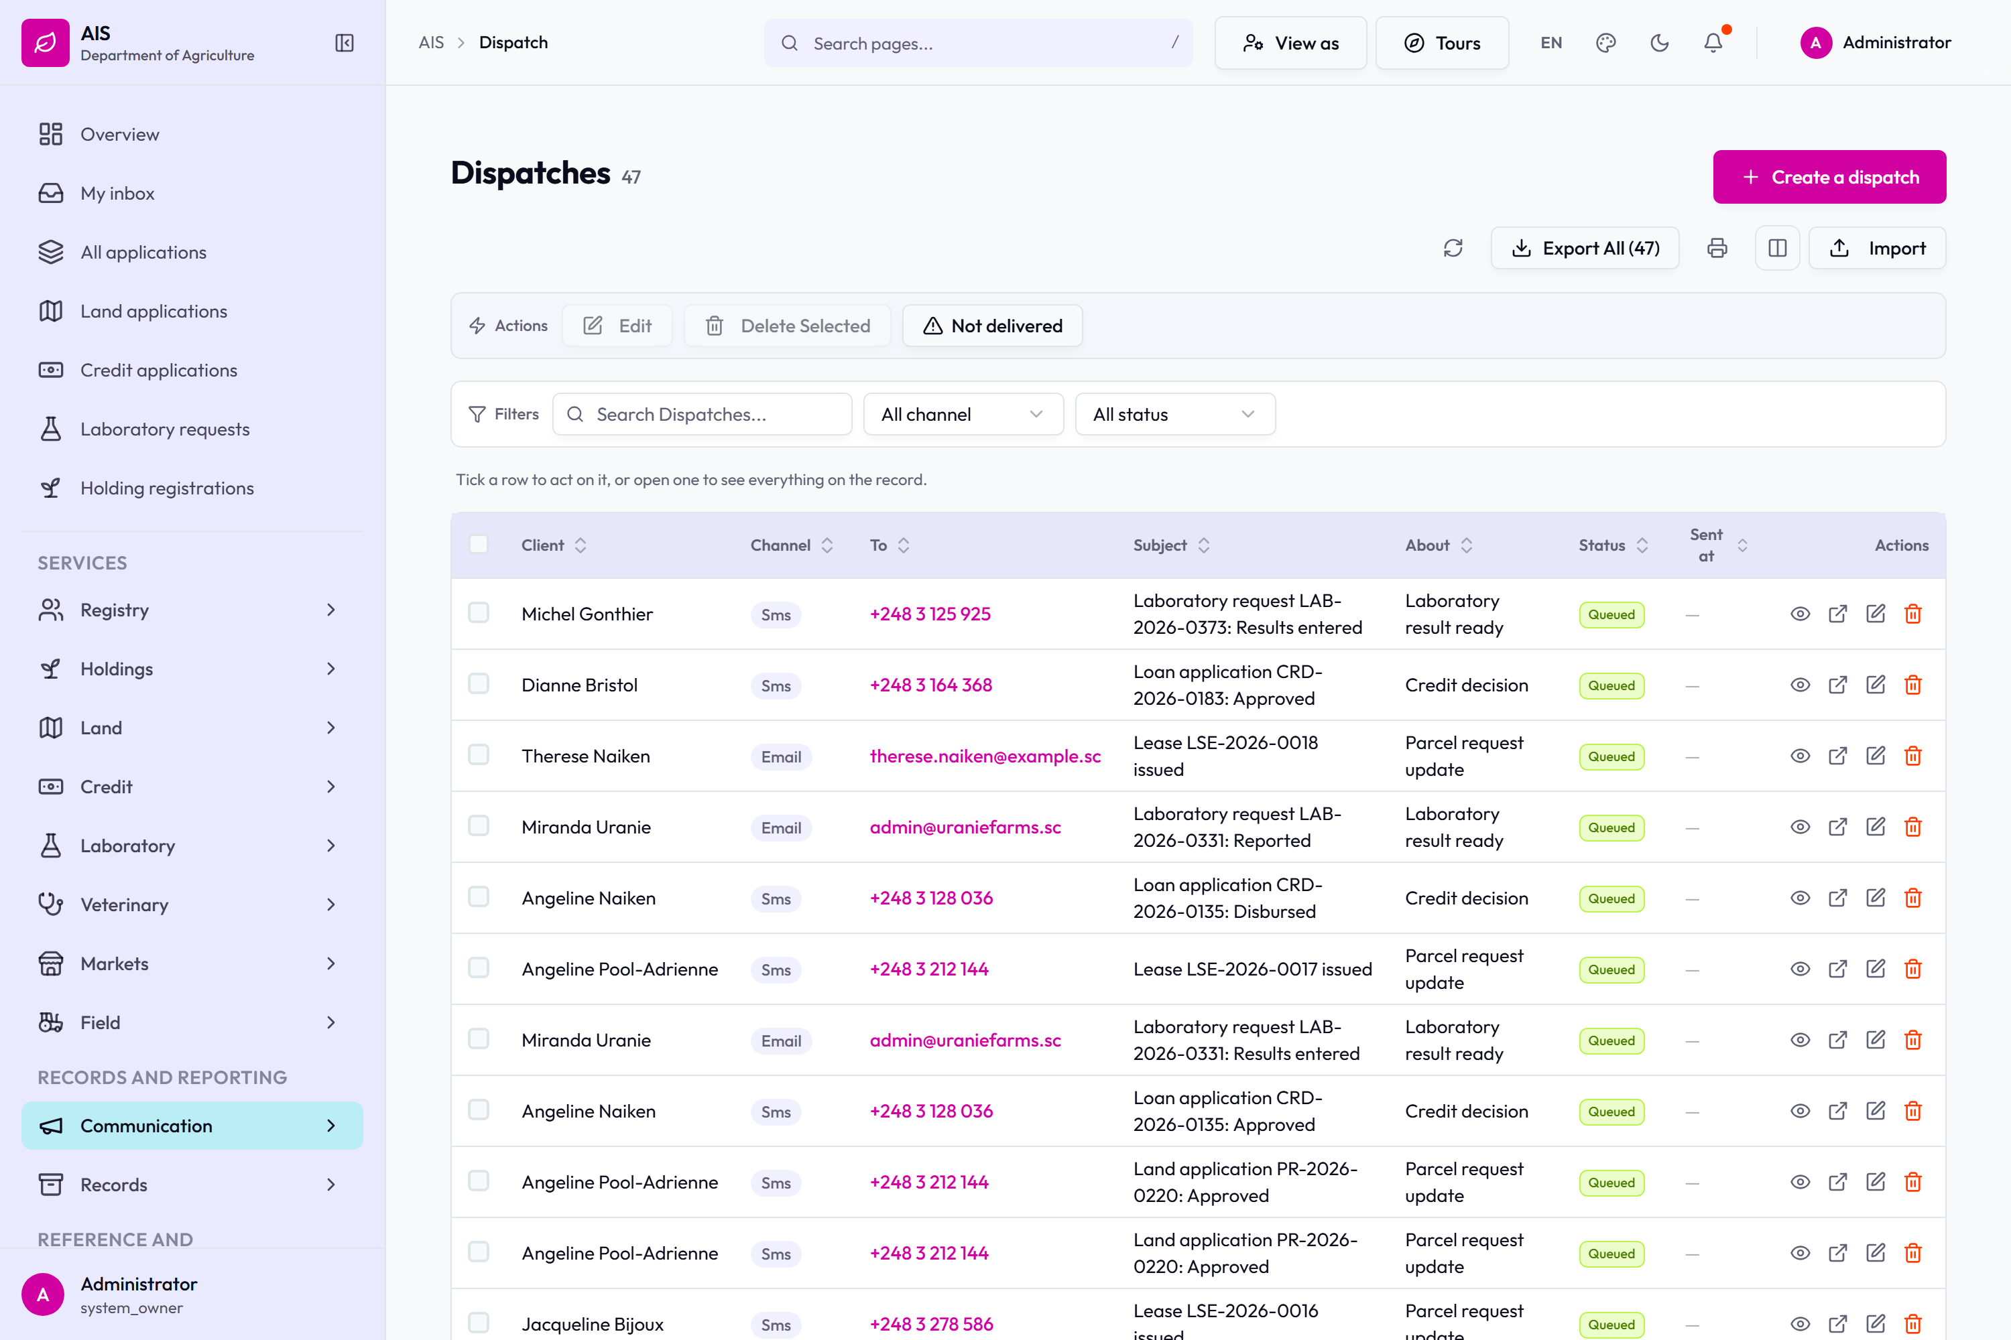Click the AIS leaf logo
Screen dimensions: 2011x1340
pos(46,43)
